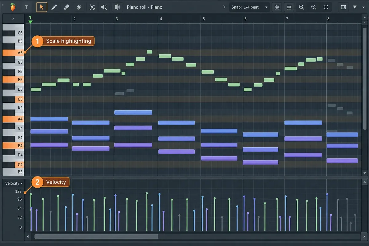Preview the highlighted A4 piano key

13,119
